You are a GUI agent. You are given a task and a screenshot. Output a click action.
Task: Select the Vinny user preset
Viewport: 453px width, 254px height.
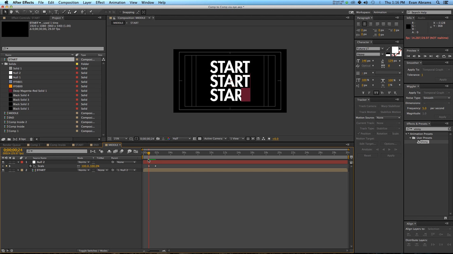click(x=424, y=142)
